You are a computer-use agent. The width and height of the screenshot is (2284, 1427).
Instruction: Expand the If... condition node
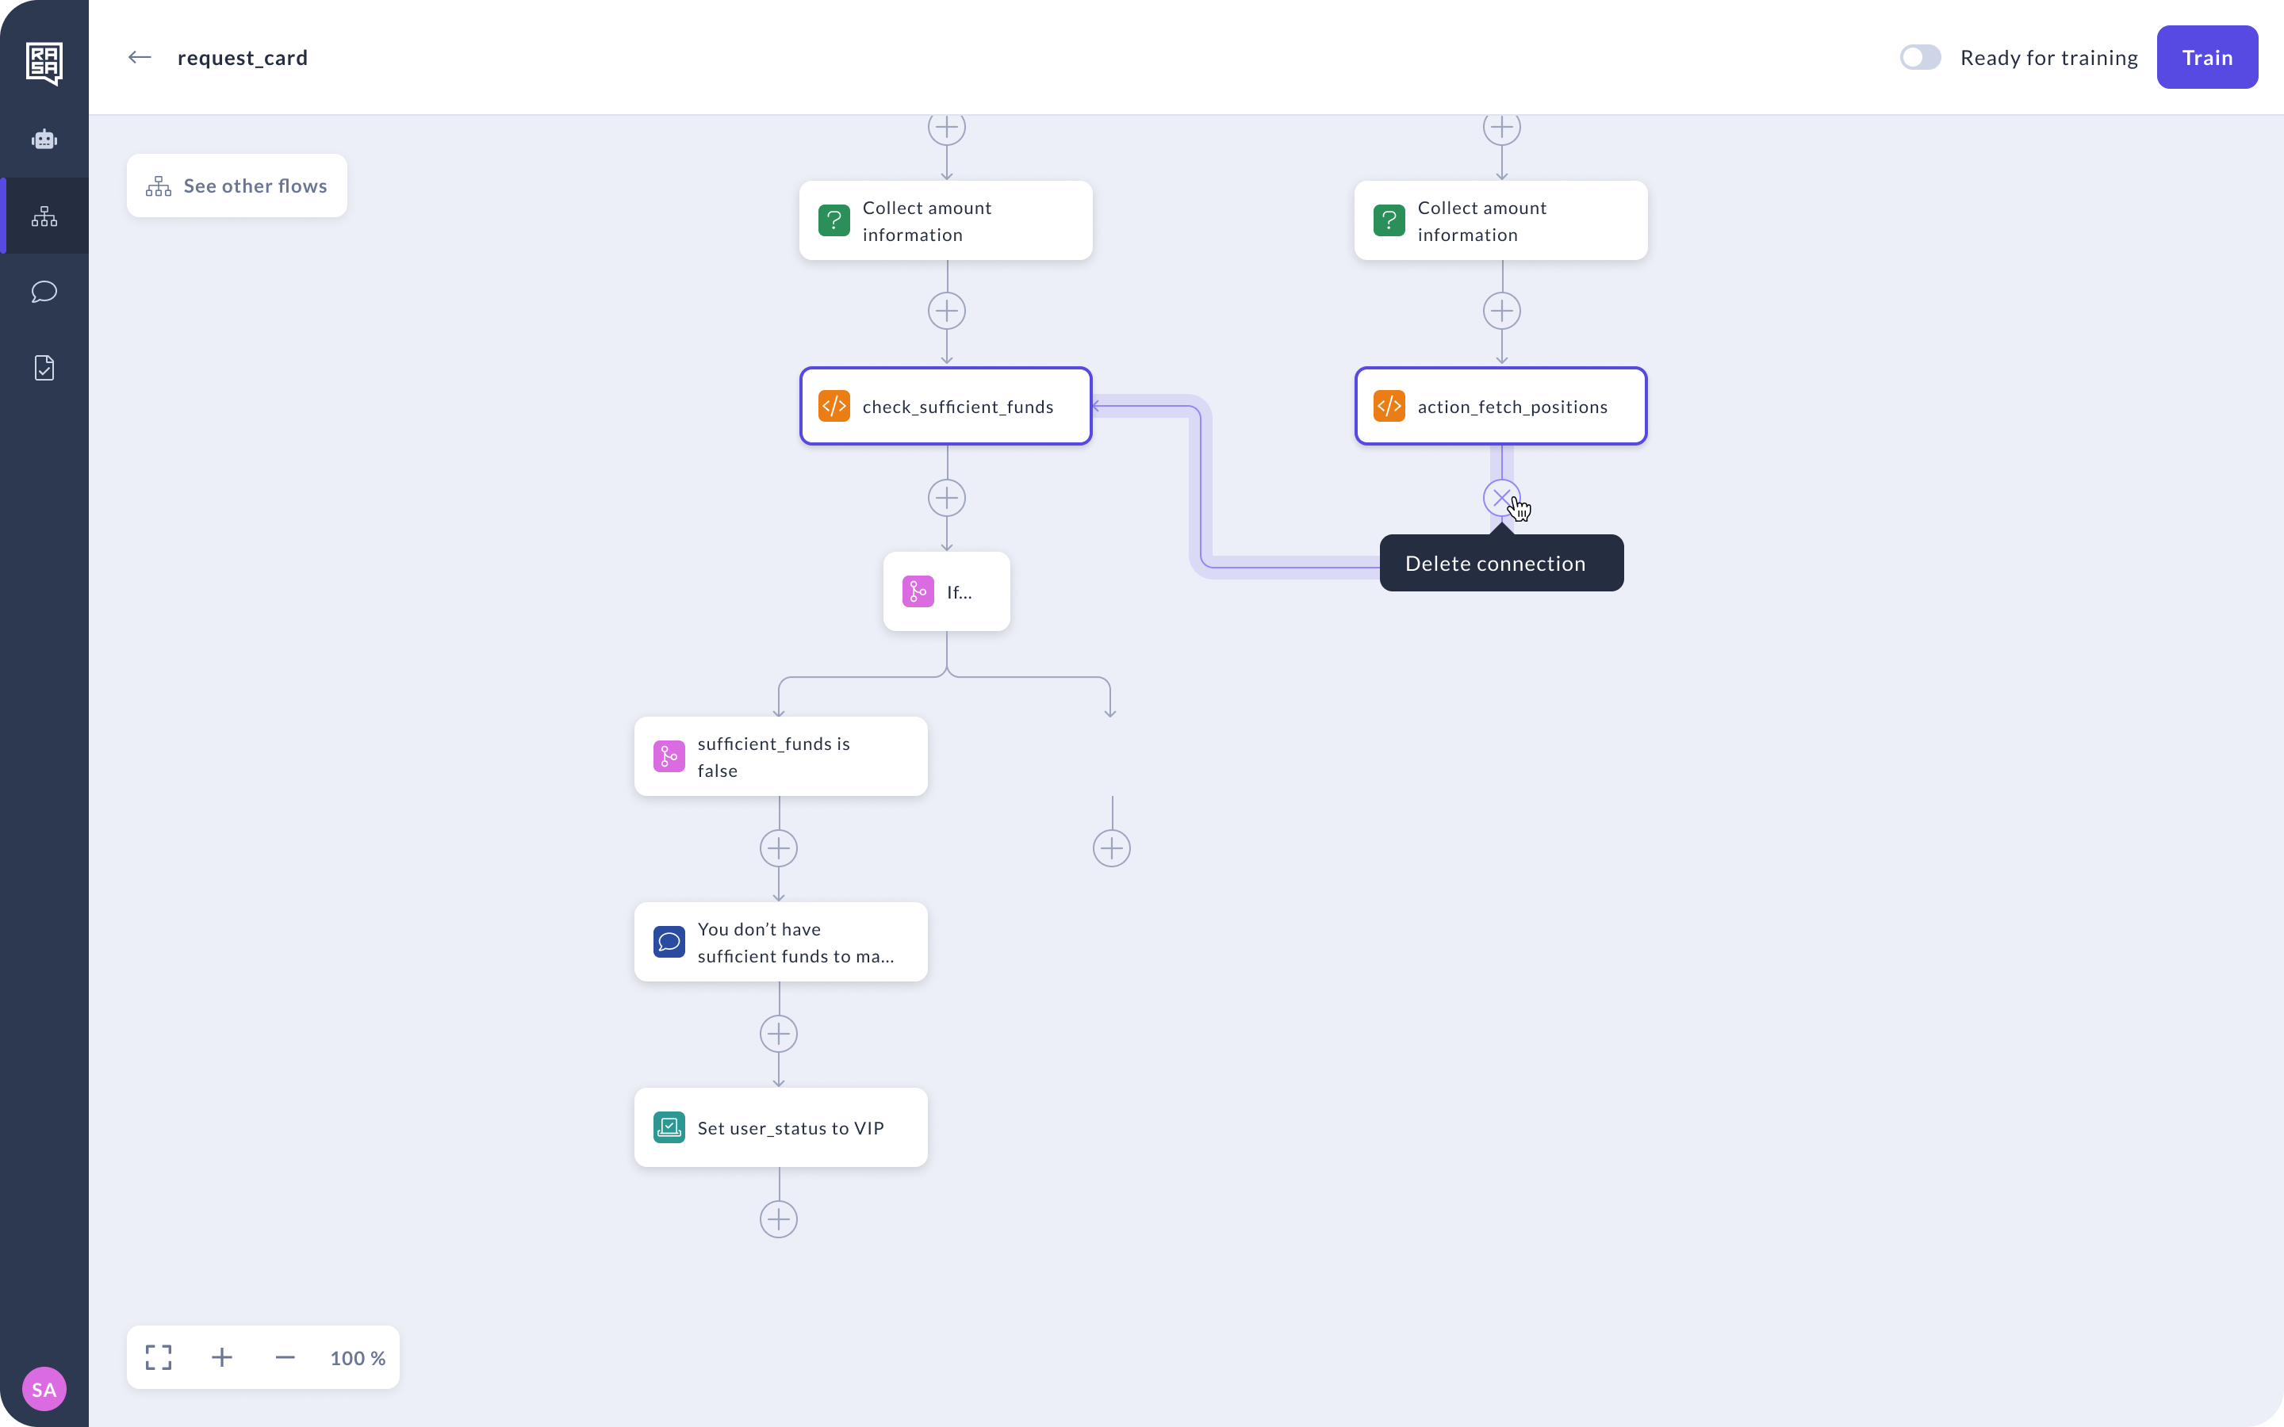pyautogui.click(x=945, y=591)
